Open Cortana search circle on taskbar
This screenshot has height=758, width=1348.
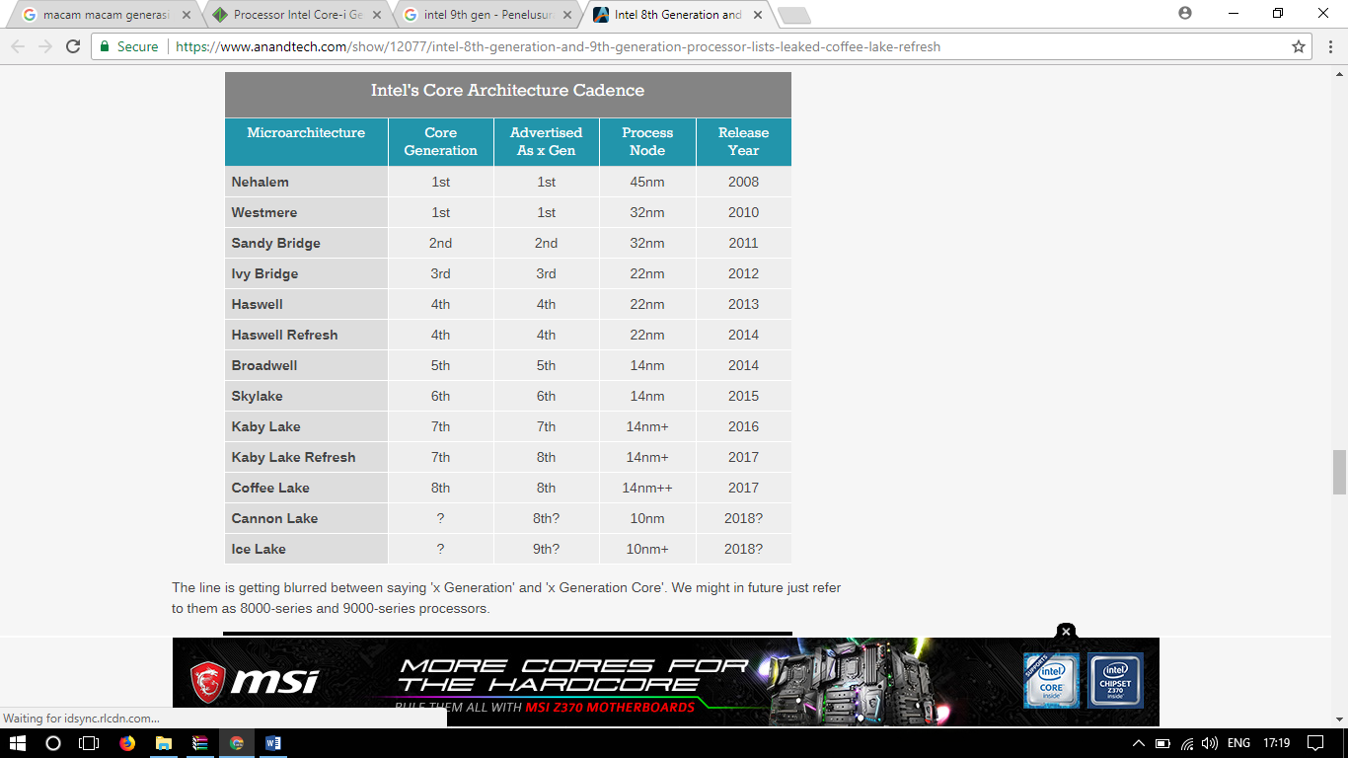click(53, 743)
